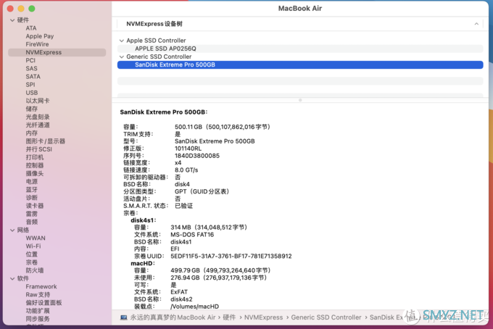
Task: Collapse the Apple SSD Controller node
Action: click(122, 41)
